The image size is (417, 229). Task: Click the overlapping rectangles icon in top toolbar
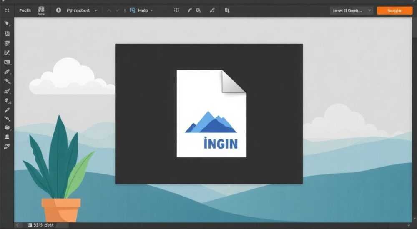point(198,10)
